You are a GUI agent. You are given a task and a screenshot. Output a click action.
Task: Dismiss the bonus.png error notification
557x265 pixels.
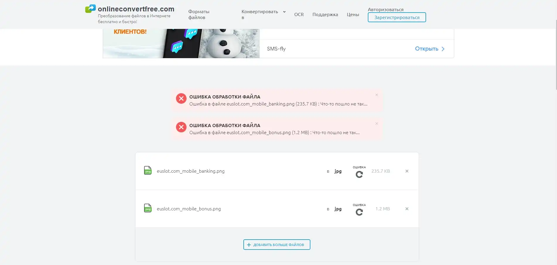377,124
